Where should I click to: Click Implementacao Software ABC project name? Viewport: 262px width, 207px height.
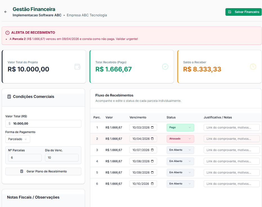[37, 15]
